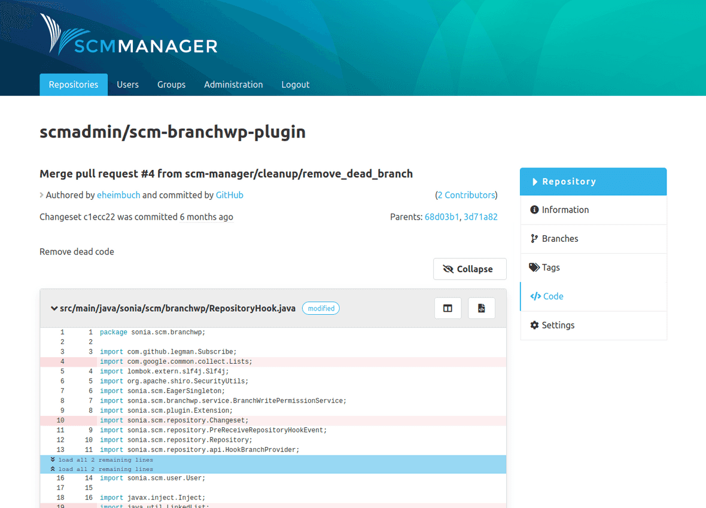Select the Branches icon in the sidebar
This screenshot has width=706, height=508.
pos(534,238)
